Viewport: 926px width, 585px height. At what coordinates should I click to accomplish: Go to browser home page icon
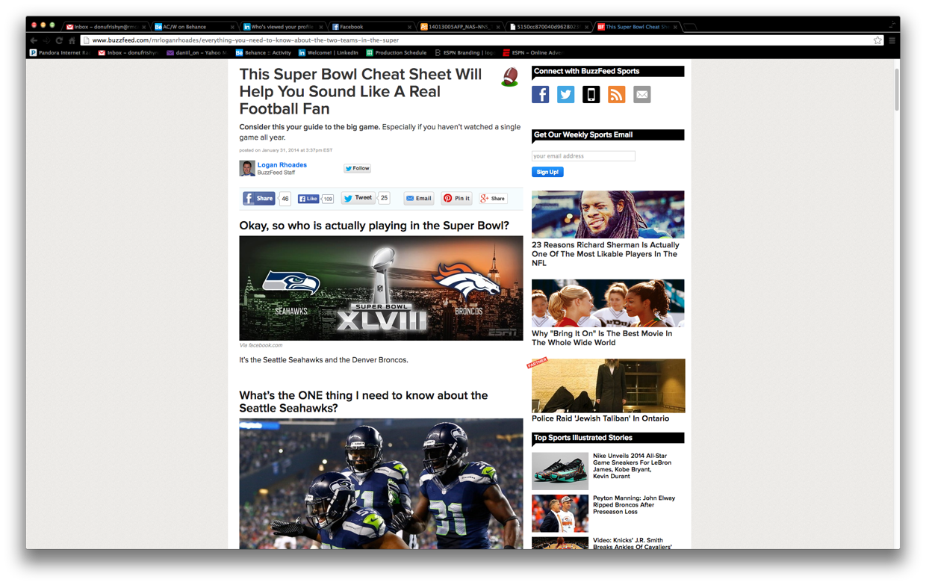coord(72,40)
